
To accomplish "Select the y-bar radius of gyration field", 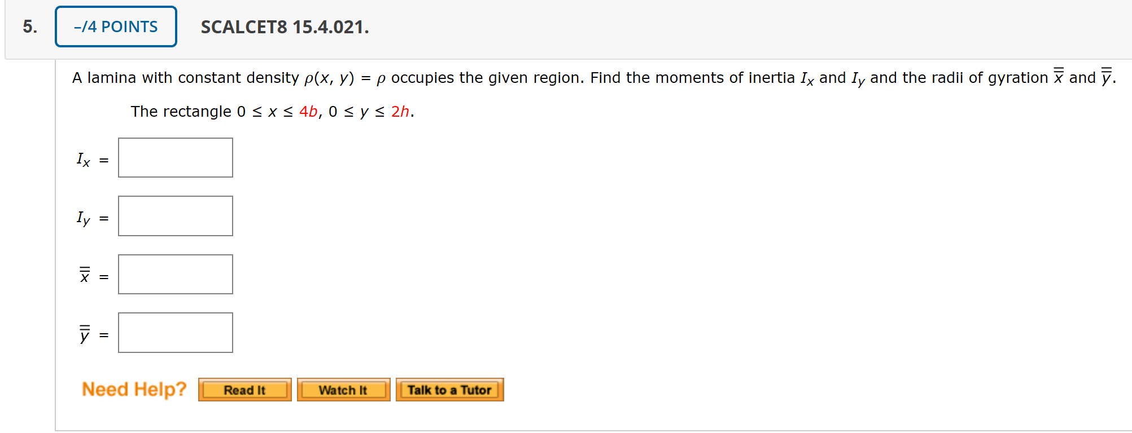I will coord(175,333).
